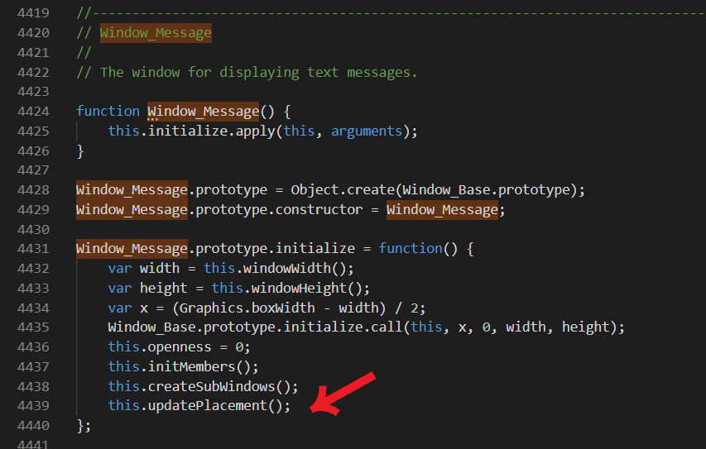Click variable 'height' on line 4433
The width and height of the screenshot is (706, 449).
[163, 288]
